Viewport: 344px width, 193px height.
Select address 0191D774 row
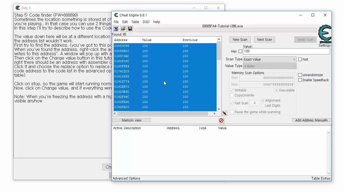coord(165,82)
